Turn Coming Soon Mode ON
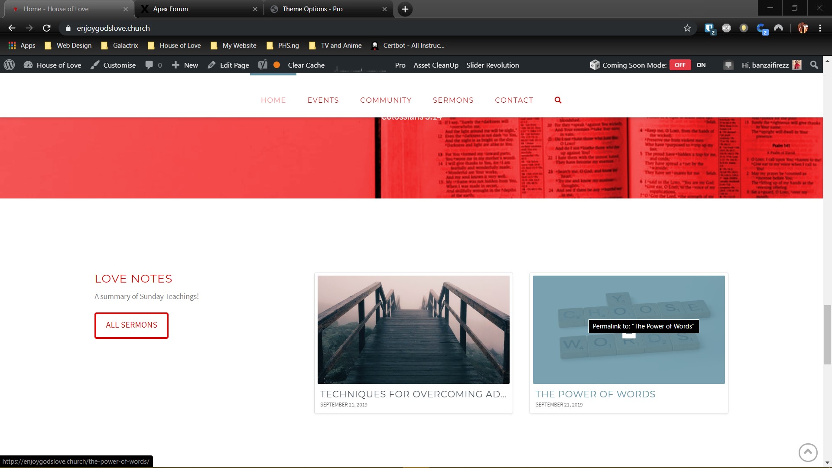The image size is (832, 468). (701, 65)
